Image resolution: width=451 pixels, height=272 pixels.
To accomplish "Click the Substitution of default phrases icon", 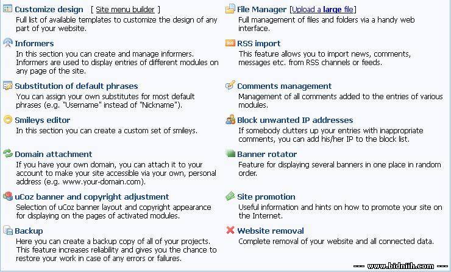I will pyautogui.click(x=8, y=86).
